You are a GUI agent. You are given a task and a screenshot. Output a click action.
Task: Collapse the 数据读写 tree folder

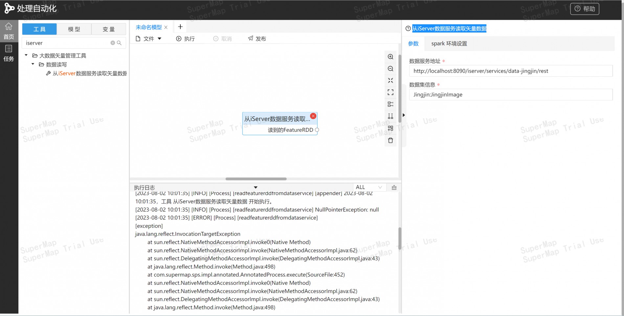33,64
